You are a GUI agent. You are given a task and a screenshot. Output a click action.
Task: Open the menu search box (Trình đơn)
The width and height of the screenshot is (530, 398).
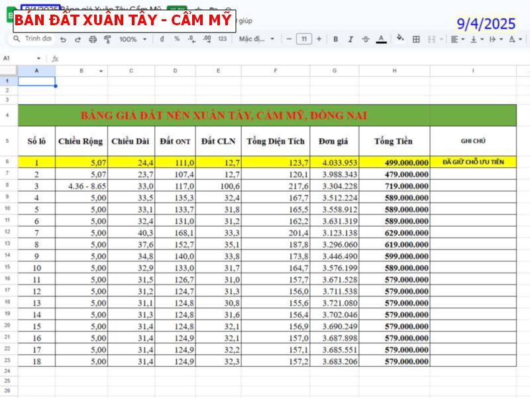pos(32,38)
